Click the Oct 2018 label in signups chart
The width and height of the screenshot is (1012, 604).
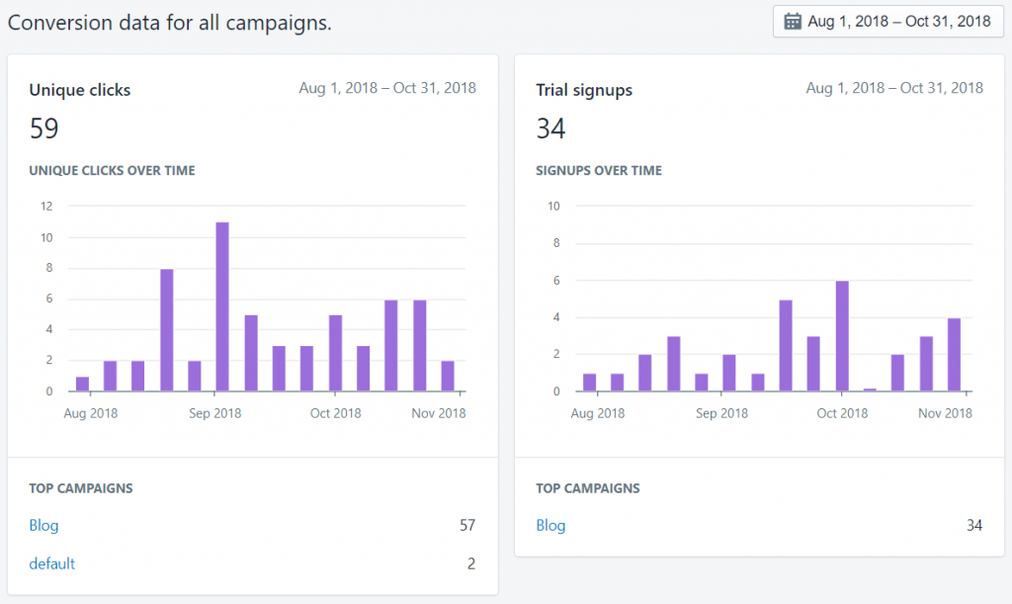tap(842, 413)
